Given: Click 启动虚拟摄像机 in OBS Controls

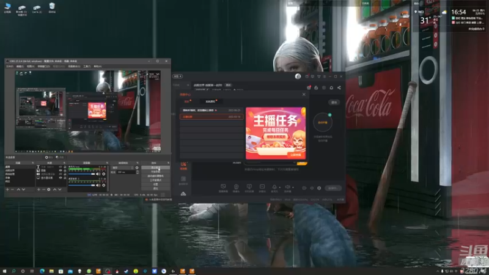Looking at the screenshot, I should pyautogui.click(x=155, y=176).
